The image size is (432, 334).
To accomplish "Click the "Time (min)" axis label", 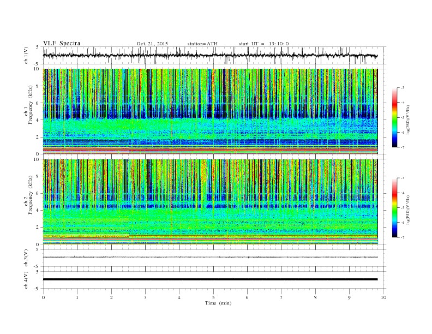I will point(218,303).
